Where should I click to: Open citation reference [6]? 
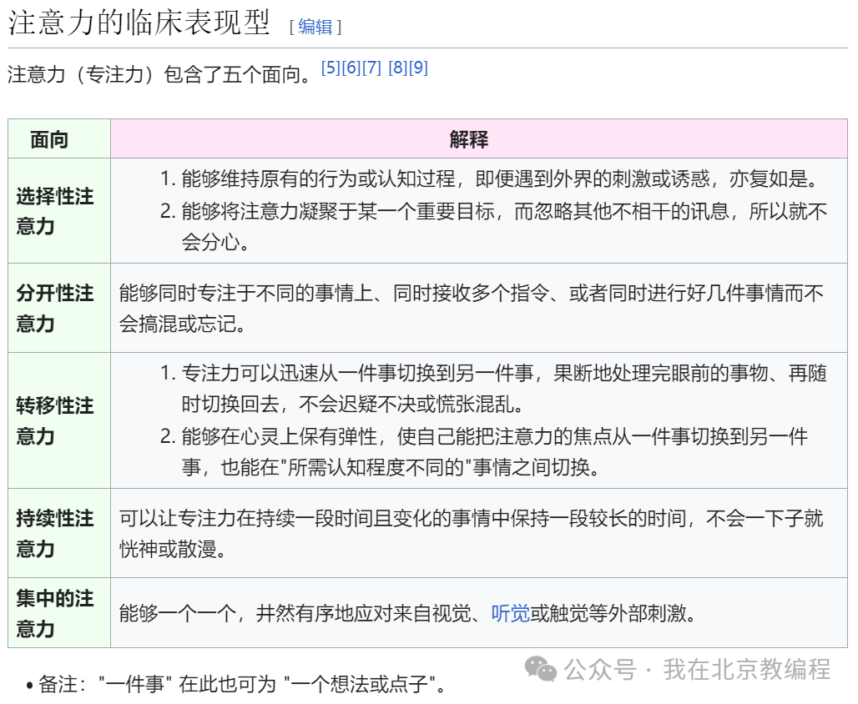pyautogui.click(x=351, y=68)
